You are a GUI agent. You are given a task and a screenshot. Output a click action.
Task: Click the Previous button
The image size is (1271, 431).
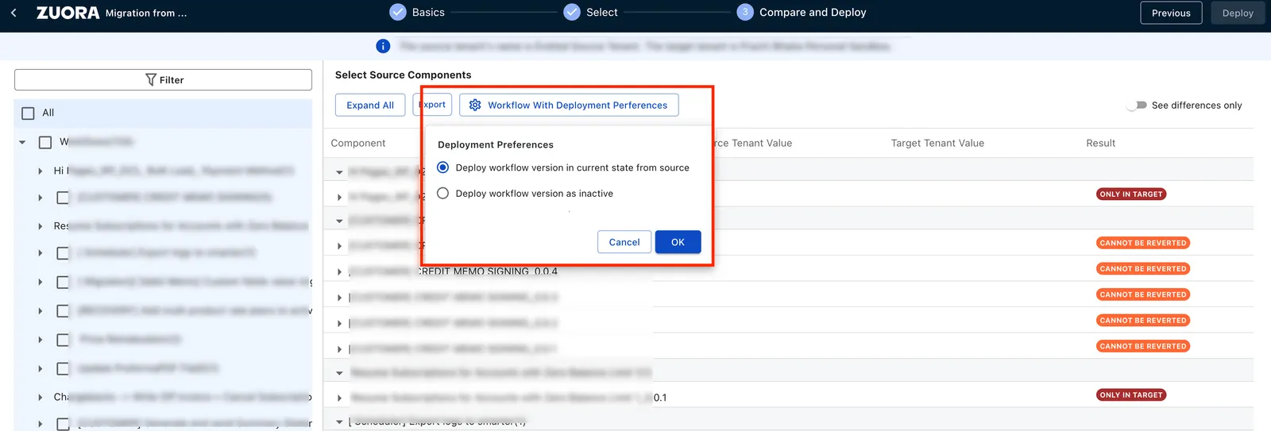(1171, 13)
